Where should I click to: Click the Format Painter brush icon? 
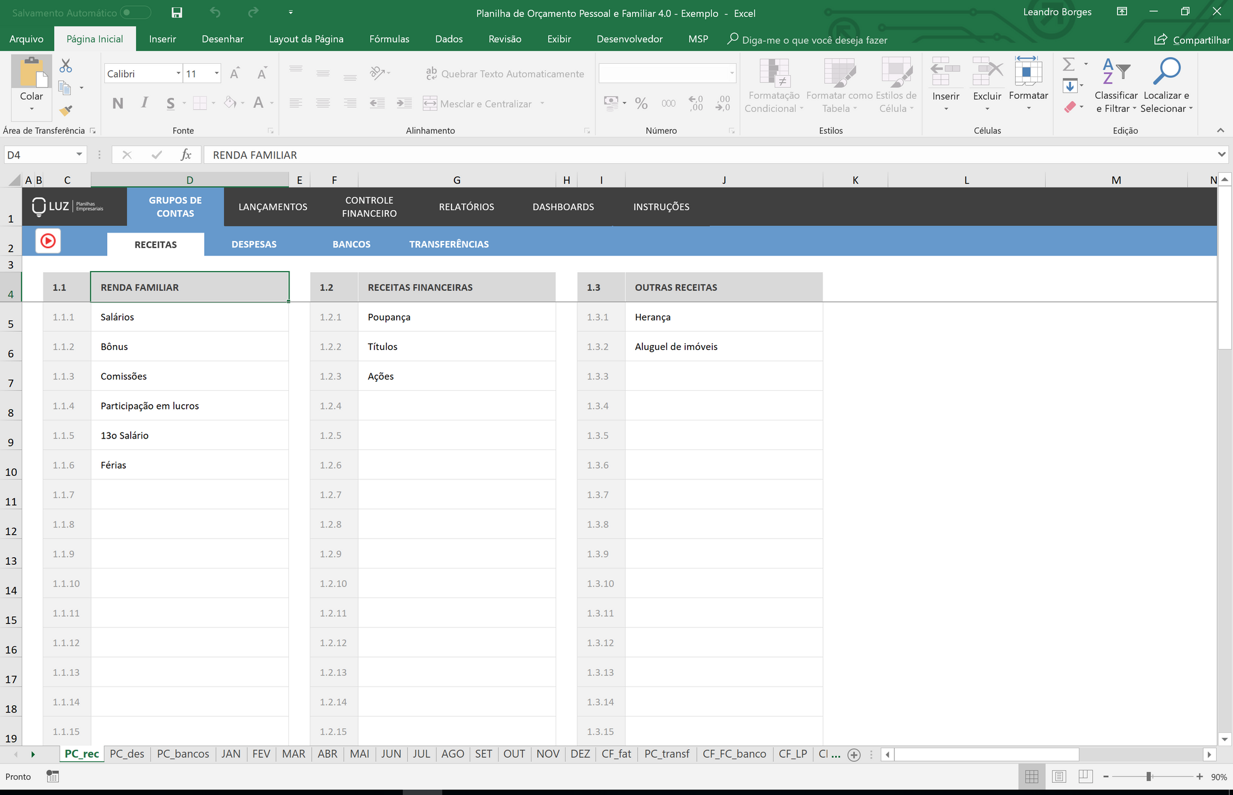click(66, 110)
